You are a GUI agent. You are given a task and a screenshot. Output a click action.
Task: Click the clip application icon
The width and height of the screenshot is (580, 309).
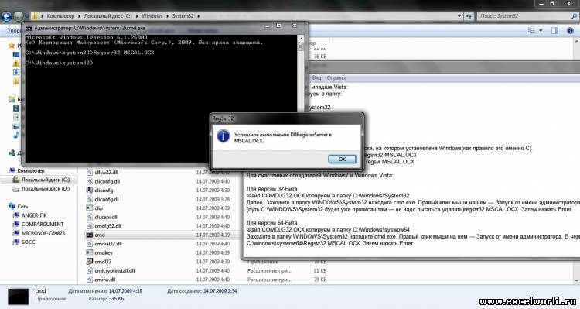89,208
